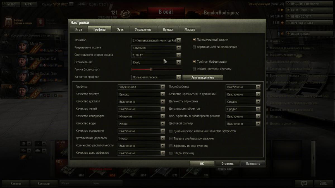This screenshot has height=188, width=335.
Task: Enable Вертикальная синхронизация checkbox
Action: [194, 47]
